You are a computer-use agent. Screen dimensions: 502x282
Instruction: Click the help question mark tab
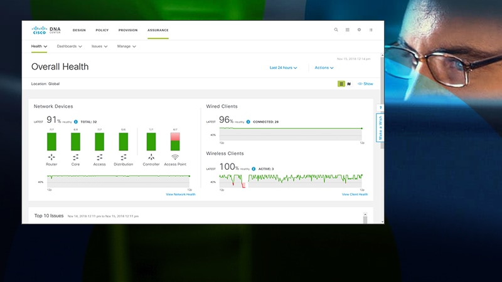380,108
